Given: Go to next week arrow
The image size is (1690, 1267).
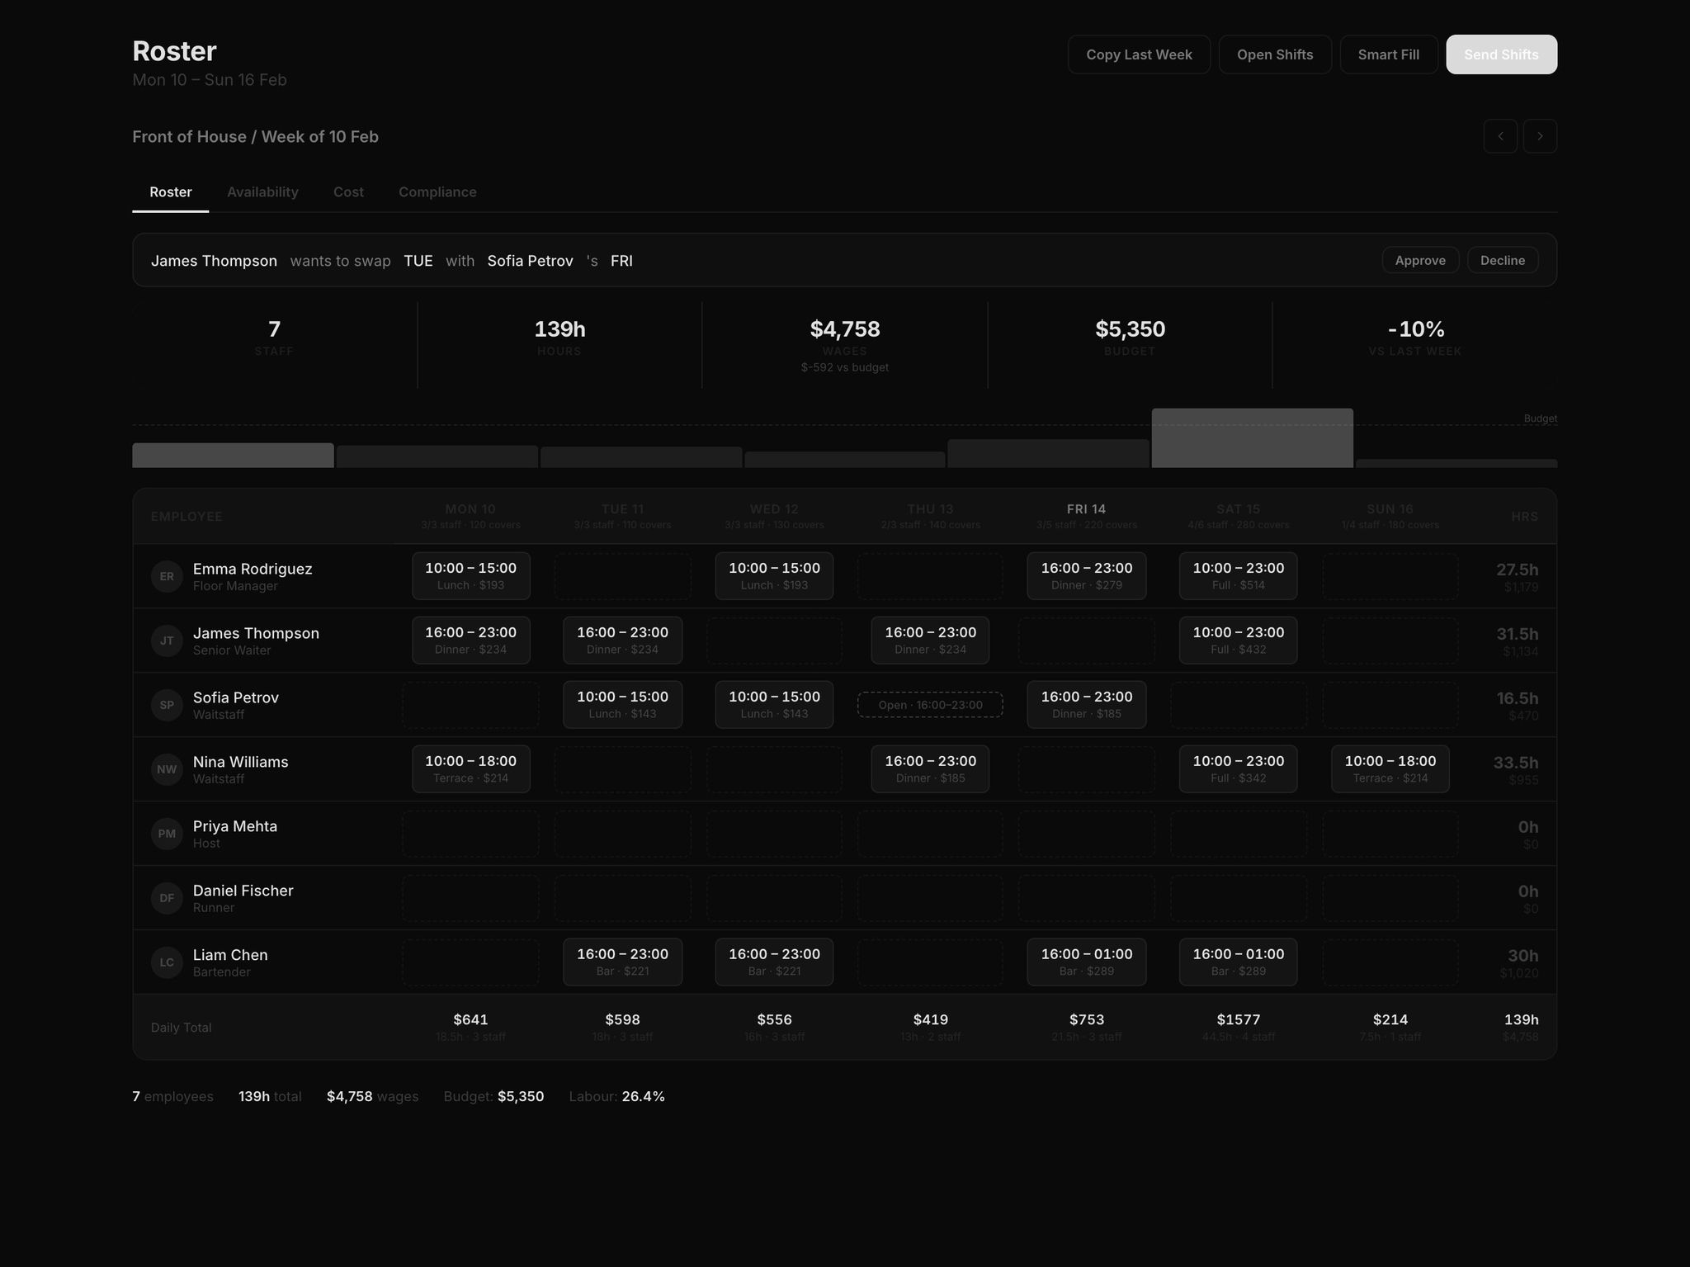Looking at the screenshot, I should tap(1540, 136).
